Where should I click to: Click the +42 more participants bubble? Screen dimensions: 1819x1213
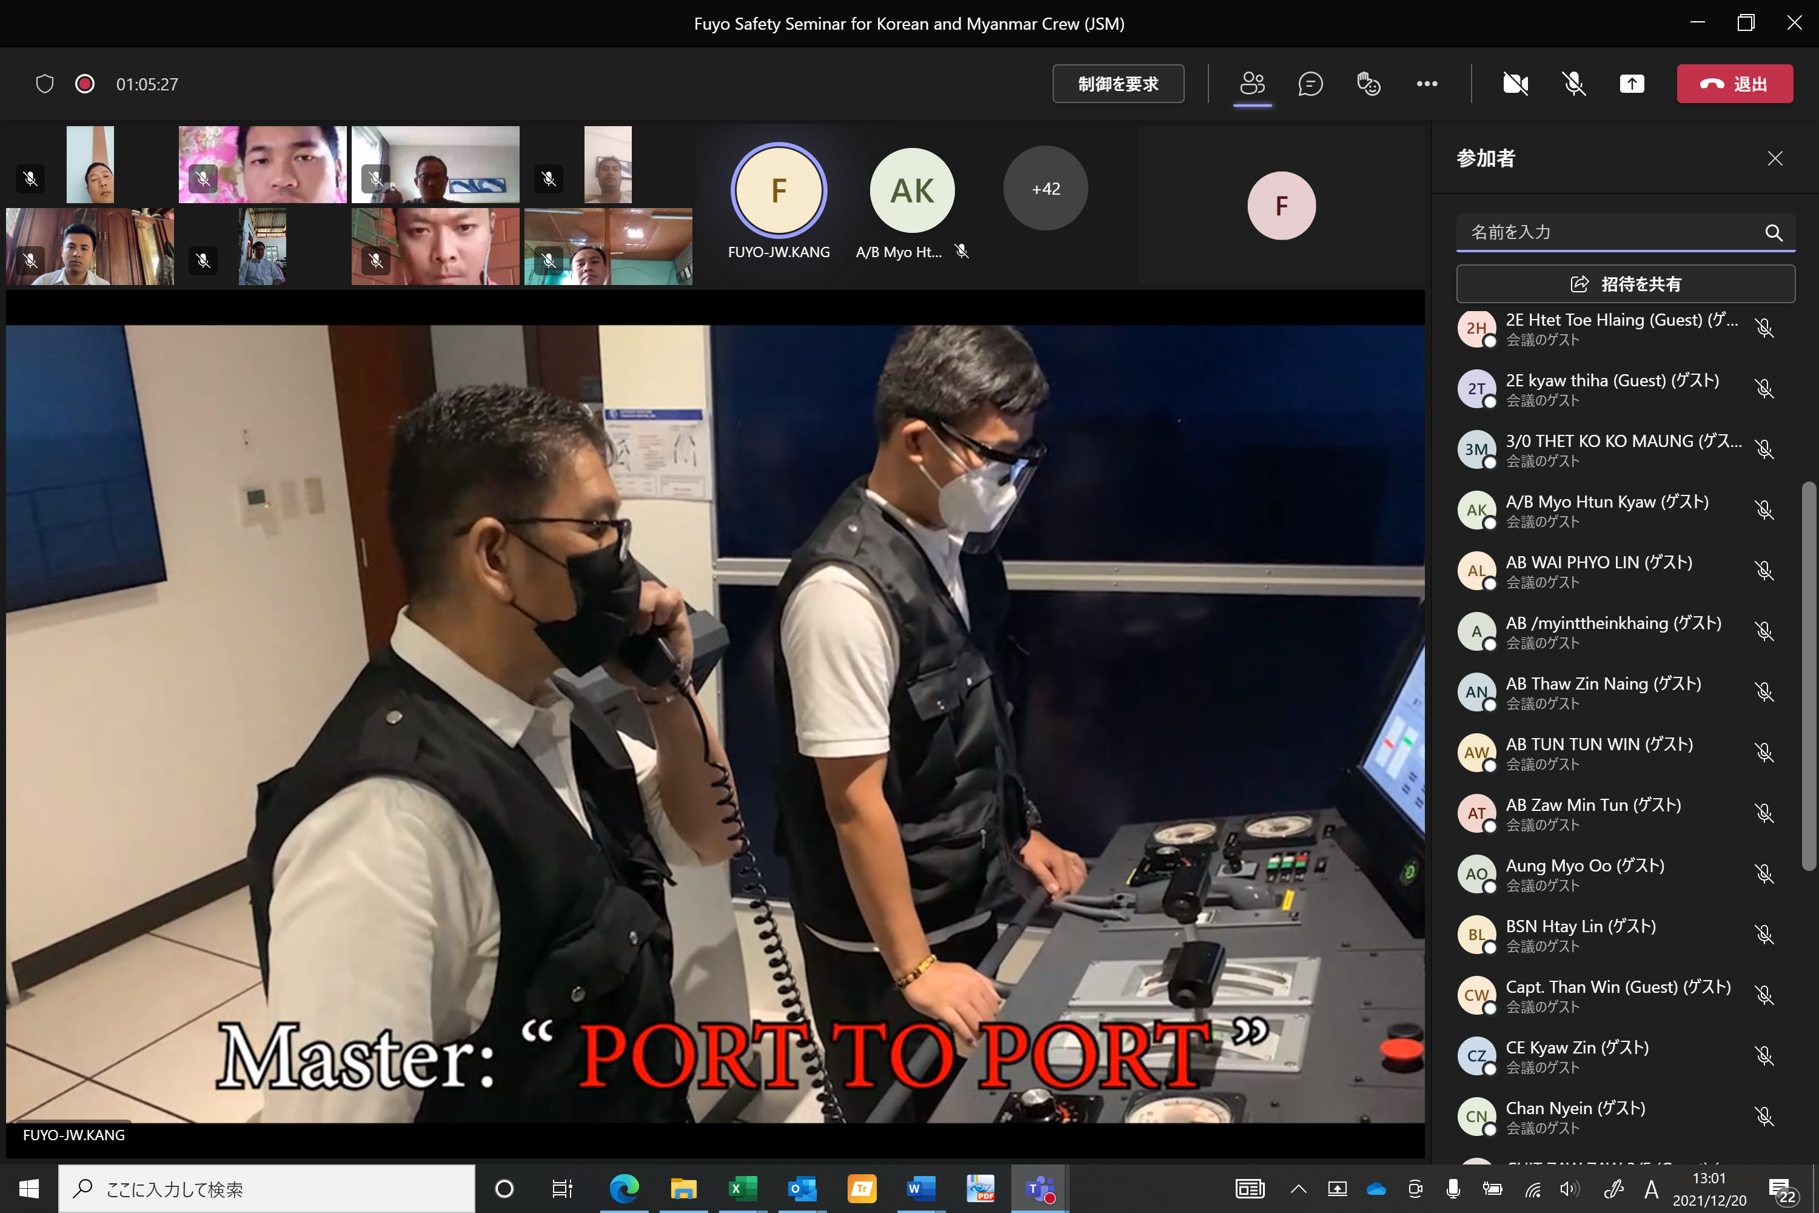(1045, 188)
